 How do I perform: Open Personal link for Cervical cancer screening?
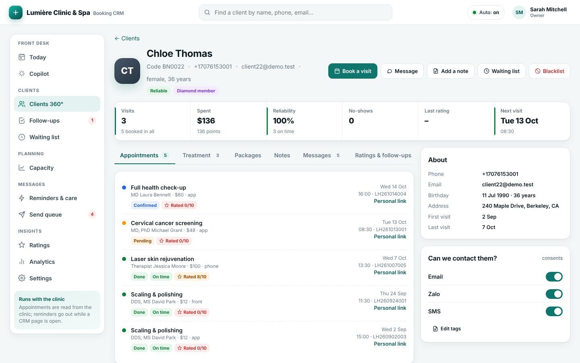390,236
